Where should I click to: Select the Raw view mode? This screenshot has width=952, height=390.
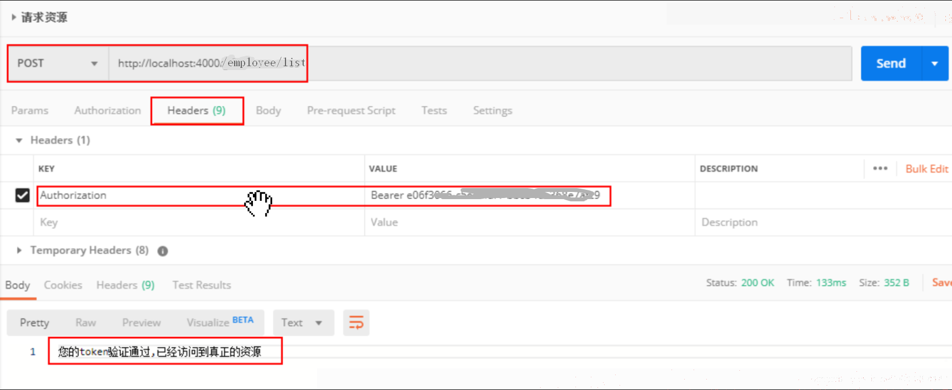[x=86, y=323]
